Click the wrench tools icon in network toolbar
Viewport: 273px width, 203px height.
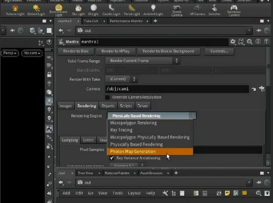(165, 193)
